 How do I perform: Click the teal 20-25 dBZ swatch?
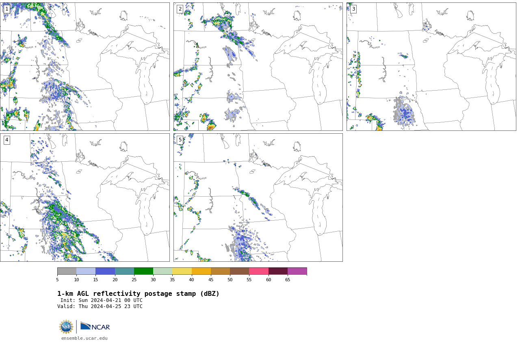point(124,271)
